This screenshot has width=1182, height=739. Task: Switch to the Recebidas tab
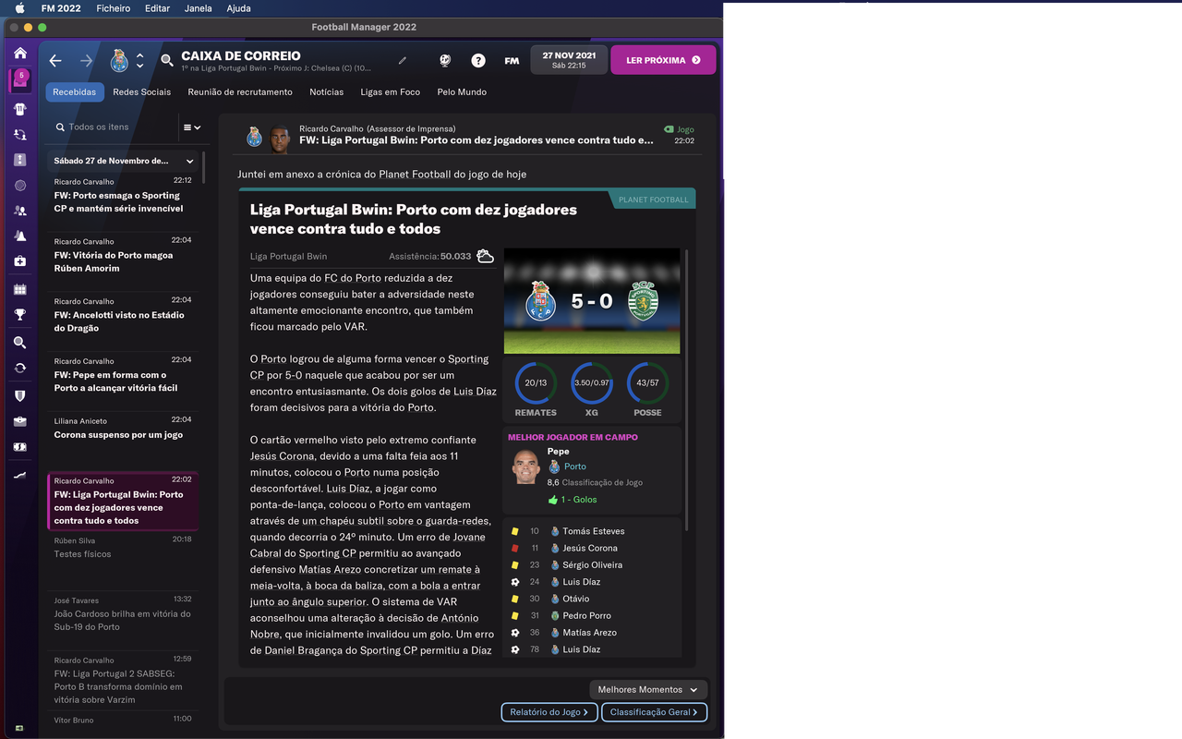pos(75,92)
